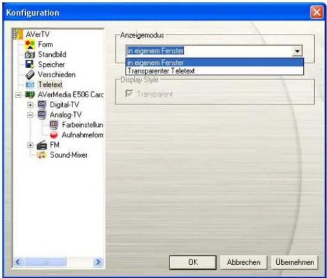Image resolution: width=327 pixels, height=278 pixels.
Task: Click the Standbild camera icon
Action: [x=30, y=55]
